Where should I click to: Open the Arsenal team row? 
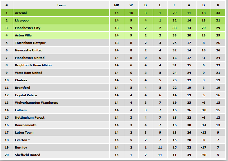coord(113,13)
